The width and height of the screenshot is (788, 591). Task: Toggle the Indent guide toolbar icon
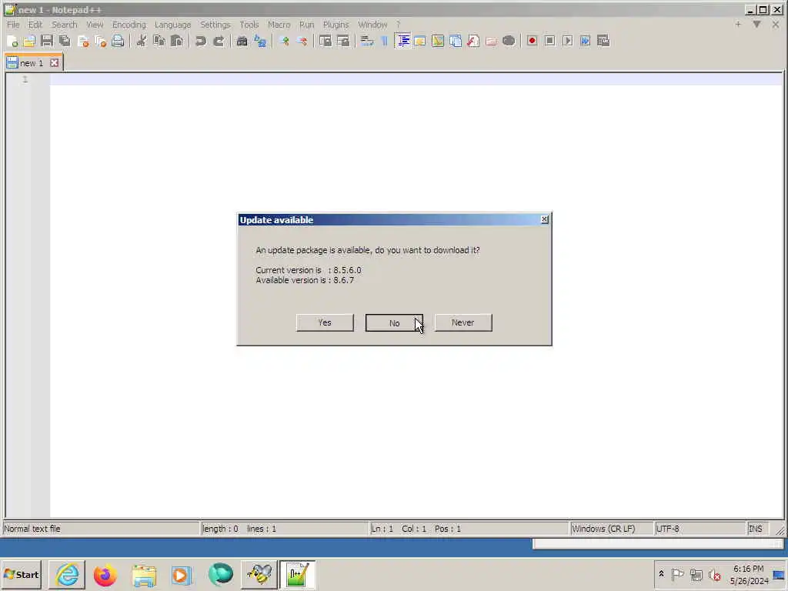tap(402, 42)
